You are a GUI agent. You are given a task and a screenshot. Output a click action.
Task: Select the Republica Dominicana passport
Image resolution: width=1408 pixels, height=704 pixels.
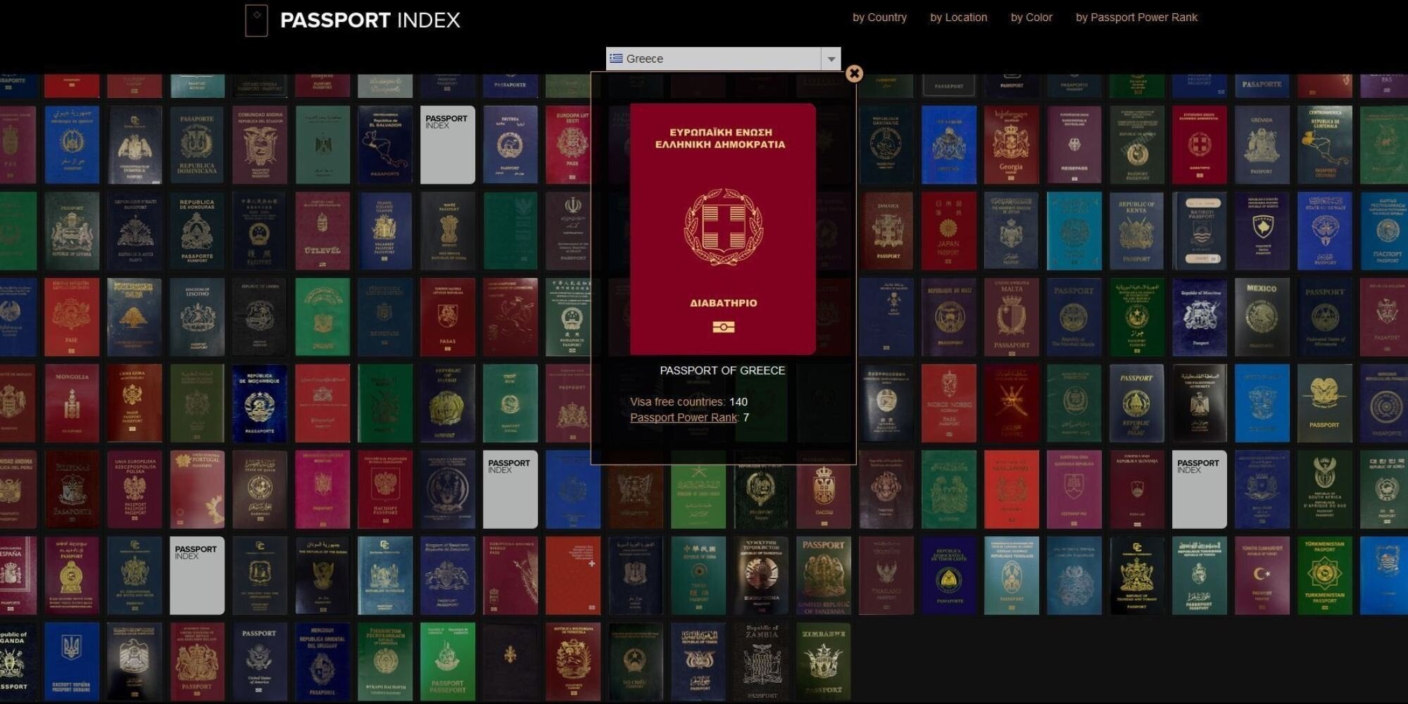click(x=197, y=145)
